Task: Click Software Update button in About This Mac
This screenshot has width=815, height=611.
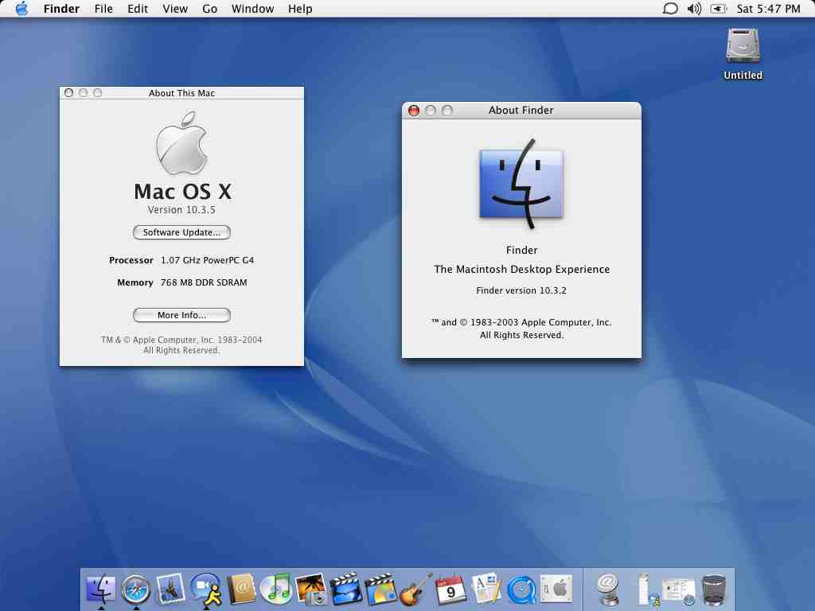Action: 181,232
